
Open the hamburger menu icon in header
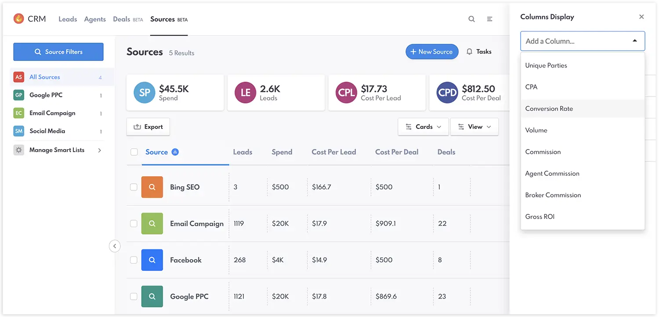489,19
